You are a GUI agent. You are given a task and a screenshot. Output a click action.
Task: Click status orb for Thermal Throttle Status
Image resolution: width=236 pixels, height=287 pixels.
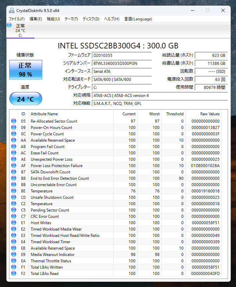pos(14,261)
